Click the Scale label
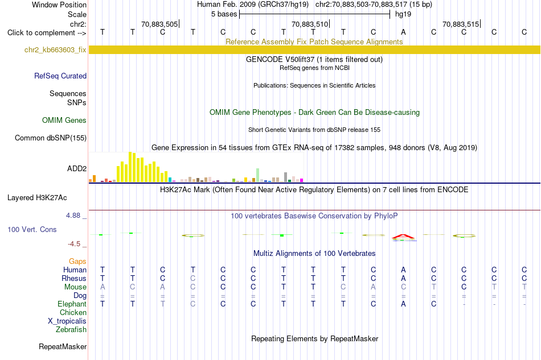The width and height of the screenshot is (541, 360). point(77,14)
